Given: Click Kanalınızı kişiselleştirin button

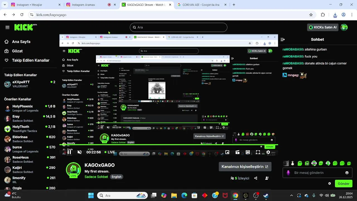Looking at the screenshot, I should 245,167.
